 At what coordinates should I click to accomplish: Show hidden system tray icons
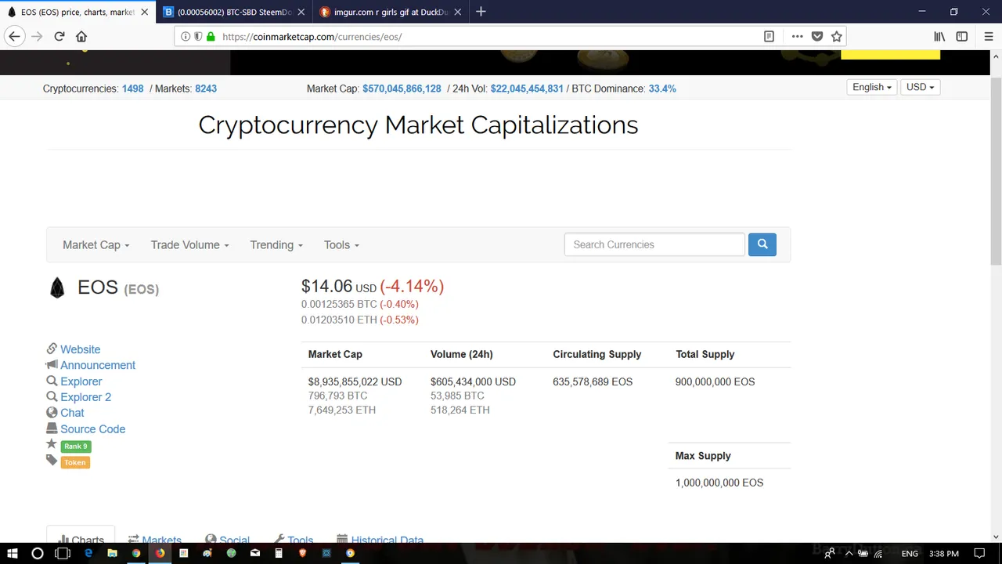pyautogui.click(x=849, y=554)
